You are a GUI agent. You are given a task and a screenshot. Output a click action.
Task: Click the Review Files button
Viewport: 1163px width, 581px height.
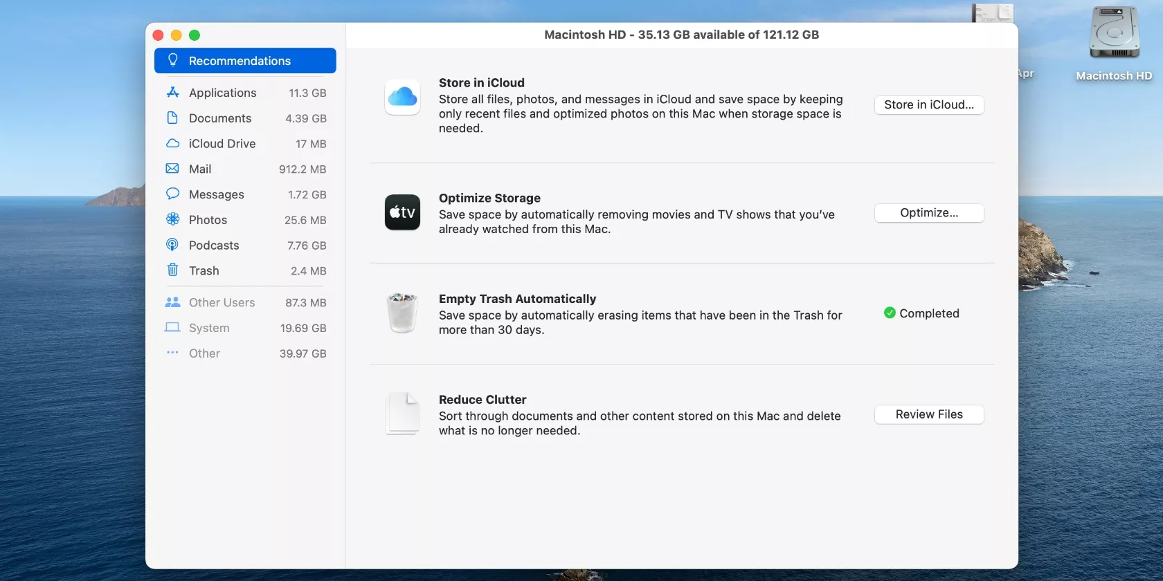coord(928,414)
